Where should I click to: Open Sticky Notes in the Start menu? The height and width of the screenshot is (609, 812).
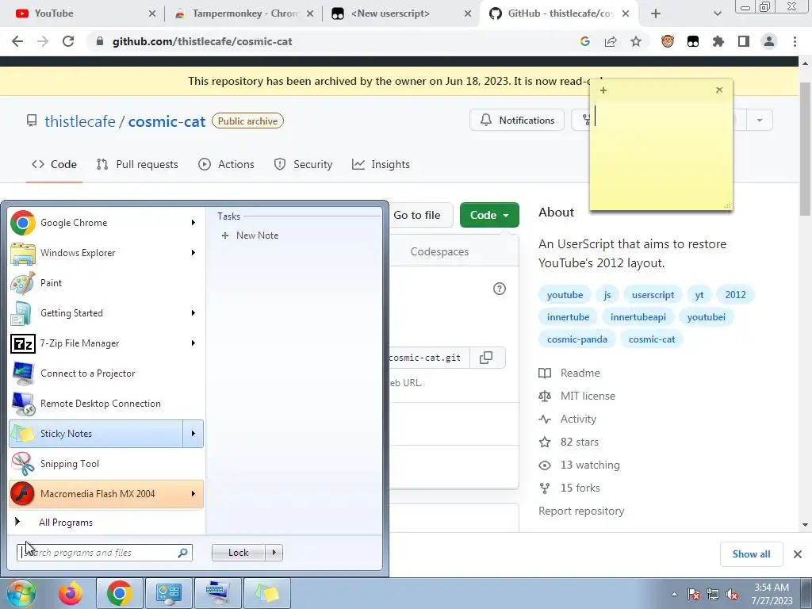[x=96, y=434]
